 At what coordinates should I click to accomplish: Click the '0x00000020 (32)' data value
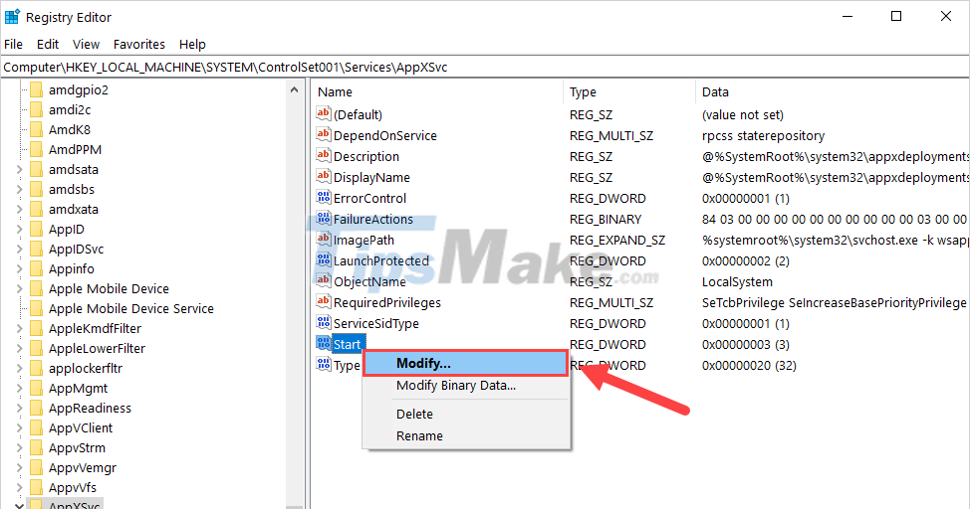coord(749,365)
